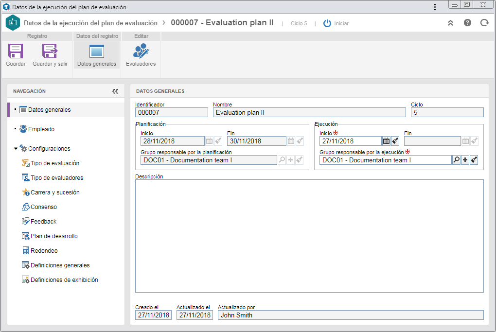The height and width of the screenshot is (332, 496).
Task: Click inside the Descripción text area
Action: pos(309,236)
